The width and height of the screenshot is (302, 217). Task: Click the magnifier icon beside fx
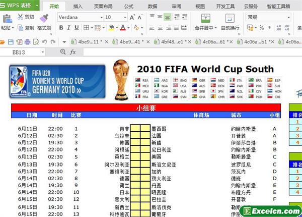click(x=63, y=51)
